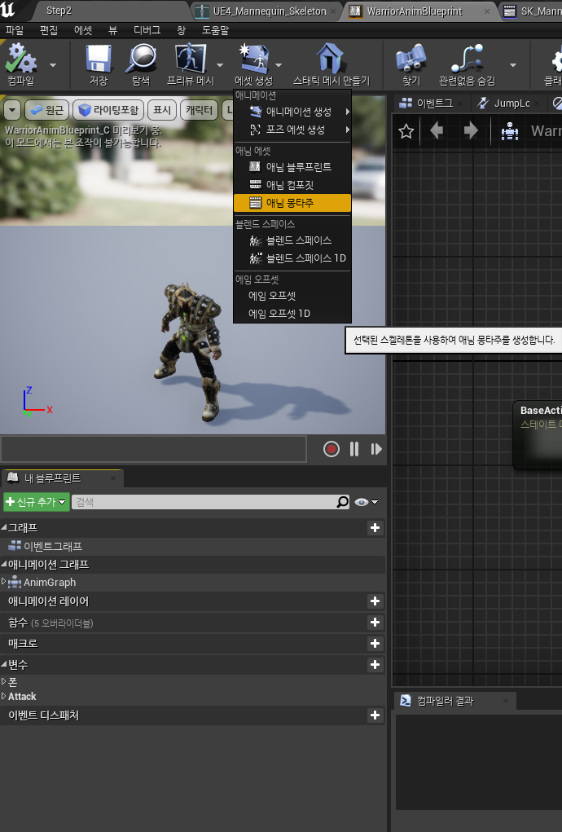This screenshot has height=832, width=562.
Task: Click the step forward playback button
Action: point(376,450)
